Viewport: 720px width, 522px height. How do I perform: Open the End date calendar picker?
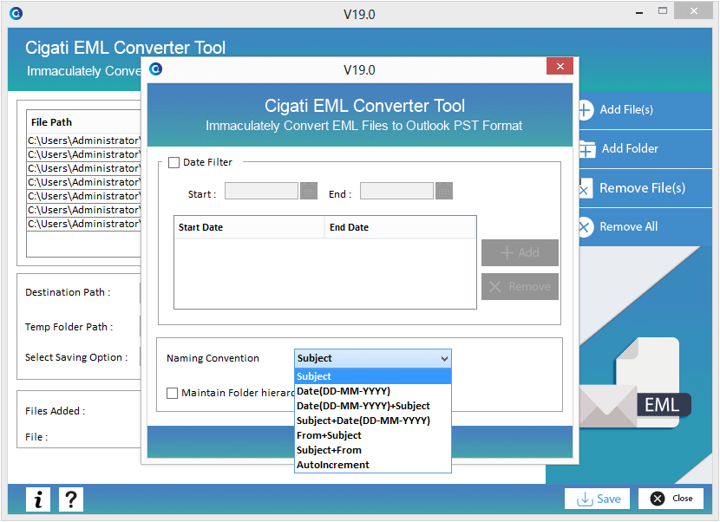click(x=444, y=191)
